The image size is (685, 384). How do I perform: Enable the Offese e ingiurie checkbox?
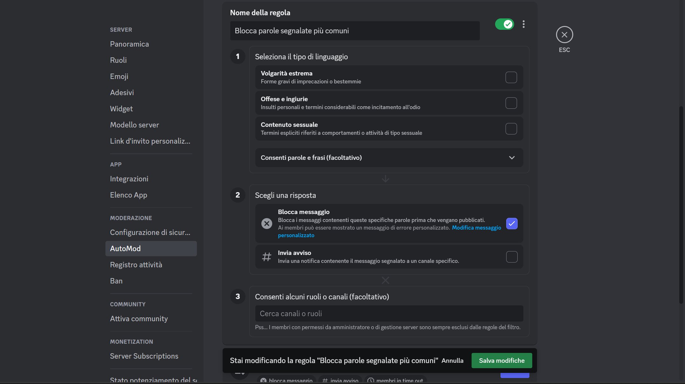tap(511, 103)
